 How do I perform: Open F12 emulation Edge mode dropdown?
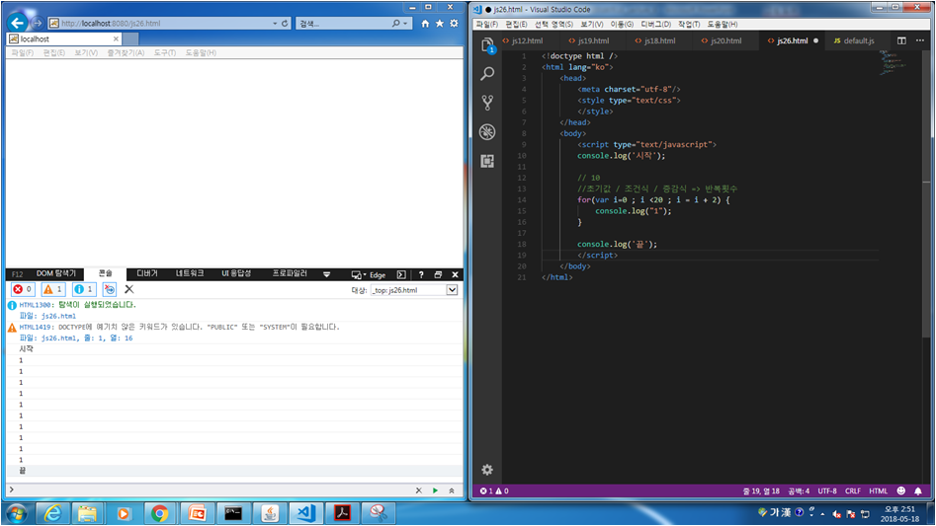(369, 274)
